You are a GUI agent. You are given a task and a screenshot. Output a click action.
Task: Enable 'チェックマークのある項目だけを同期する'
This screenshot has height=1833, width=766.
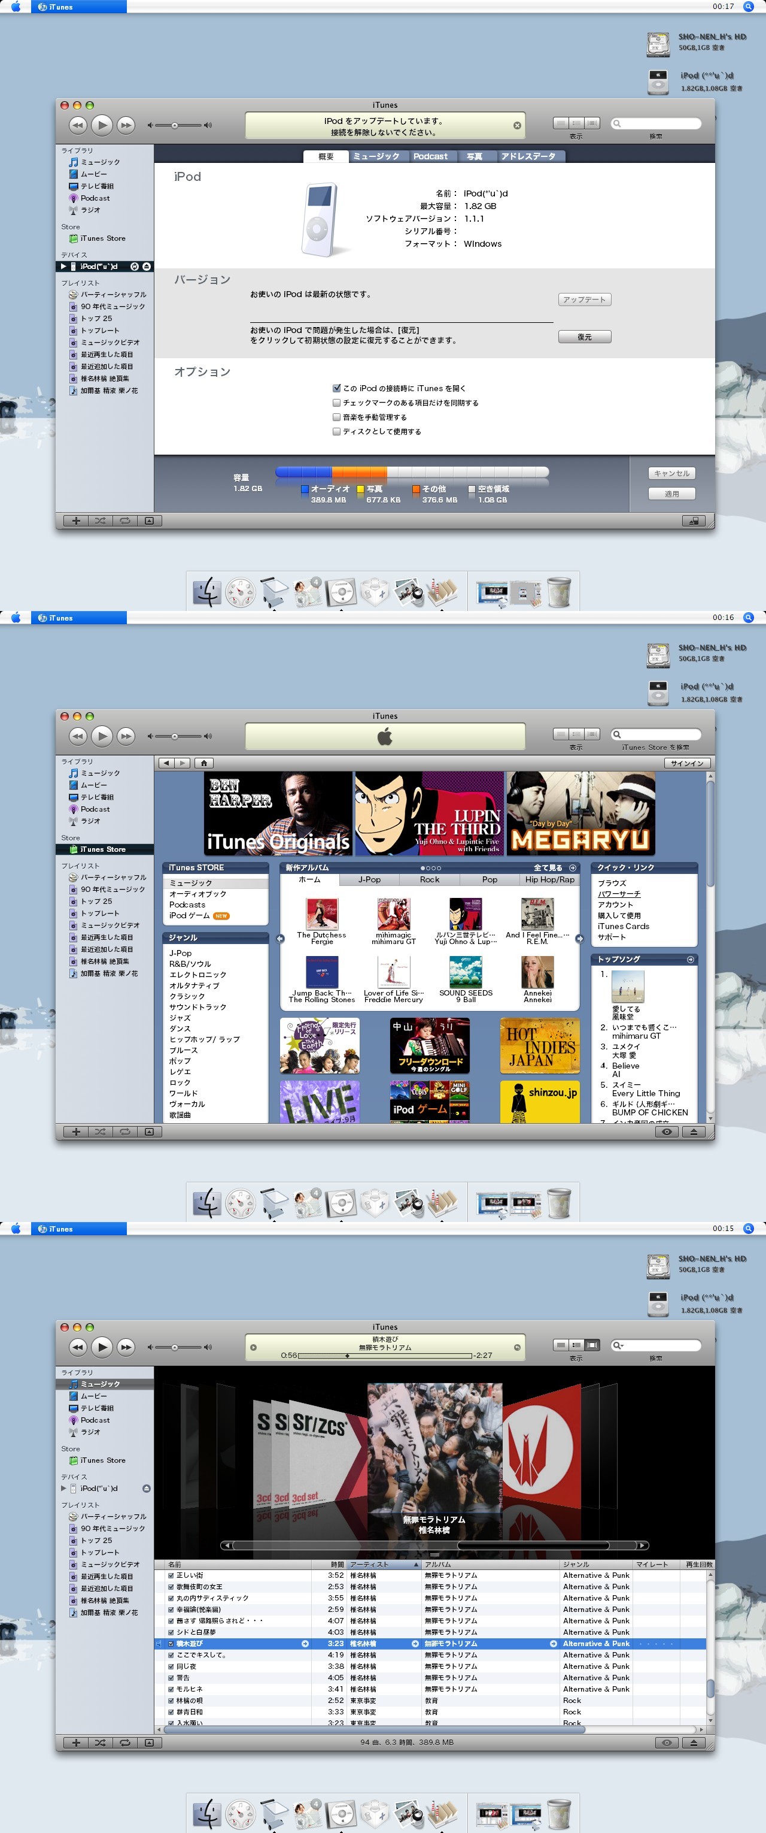coord(337,403)
